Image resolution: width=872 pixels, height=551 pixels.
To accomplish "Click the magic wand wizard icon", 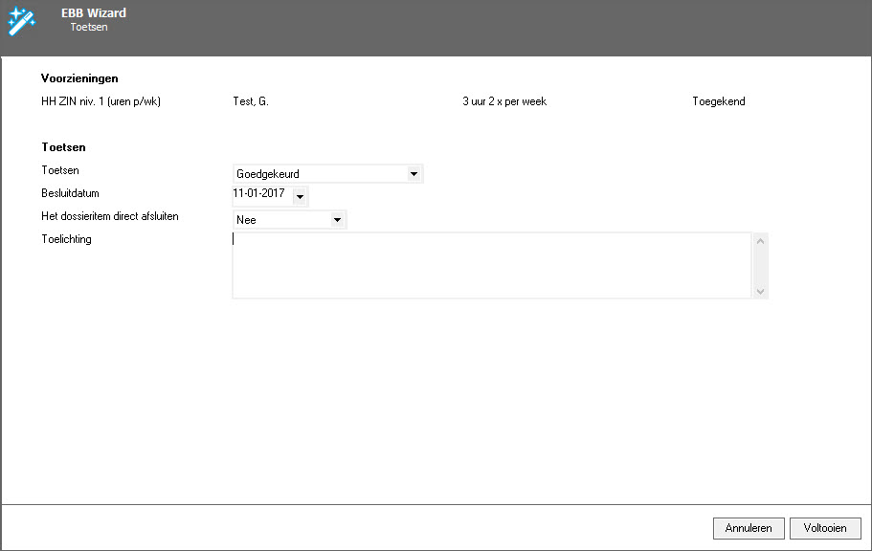I will point(21,21).
